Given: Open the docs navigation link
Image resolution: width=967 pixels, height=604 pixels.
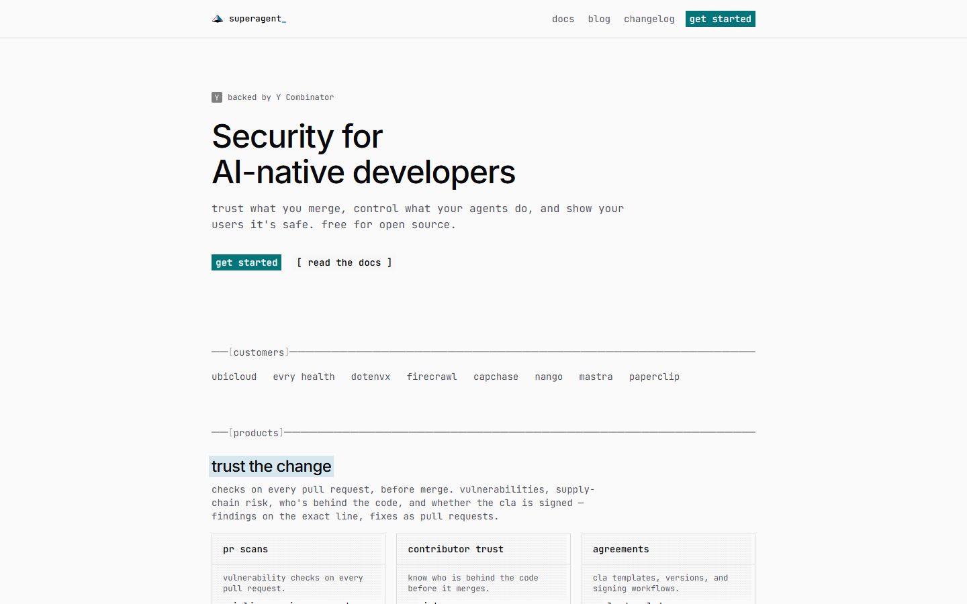Looking at the screenshot, I should tap(563, 19).
